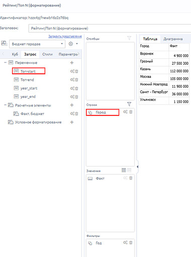Open the Куб tab
The image size is (191, 257).
15,54
